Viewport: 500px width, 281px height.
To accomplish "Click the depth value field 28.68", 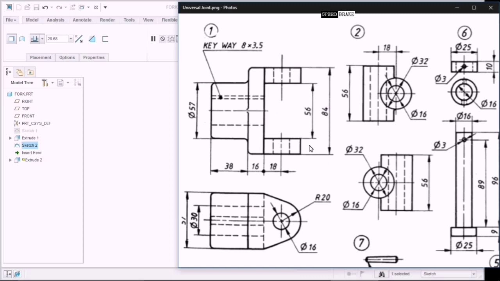I will click(x=57, y=39).
